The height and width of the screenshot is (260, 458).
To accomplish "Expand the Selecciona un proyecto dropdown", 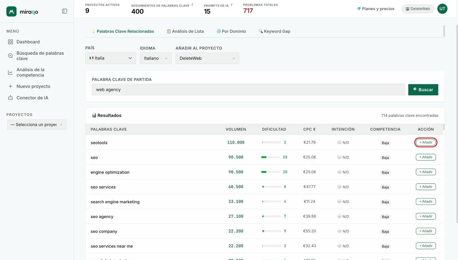I will (x=37, y=125).
